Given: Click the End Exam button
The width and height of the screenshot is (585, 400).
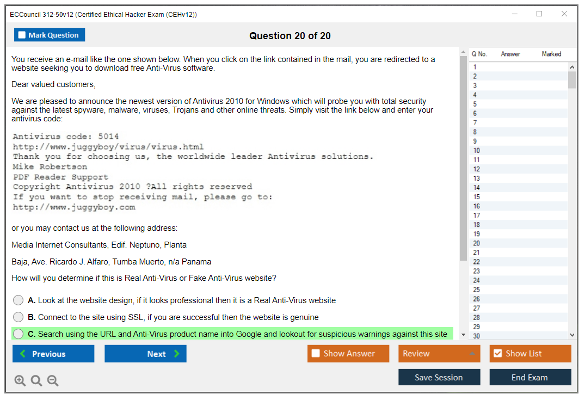Looking at the screenshot, I should tap(529, 377).
